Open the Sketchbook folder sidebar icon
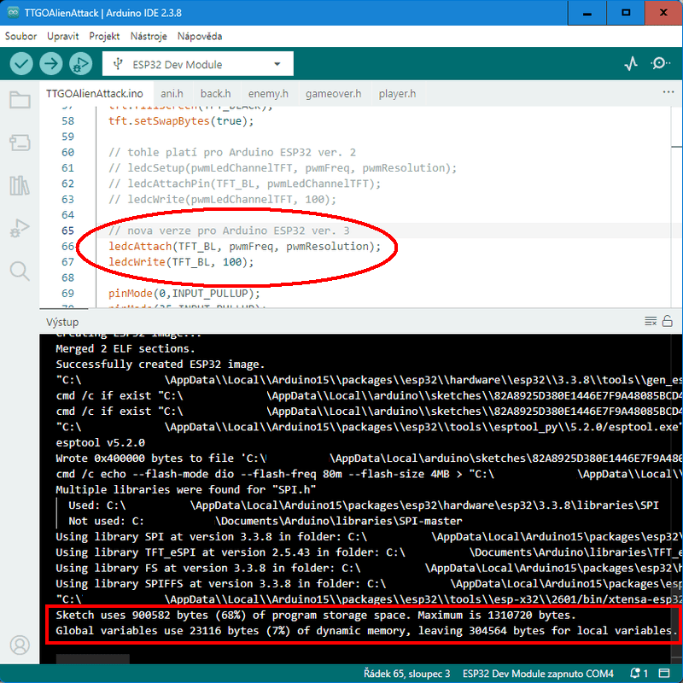This screenshot has height=683, width=683. coord(20,100)
